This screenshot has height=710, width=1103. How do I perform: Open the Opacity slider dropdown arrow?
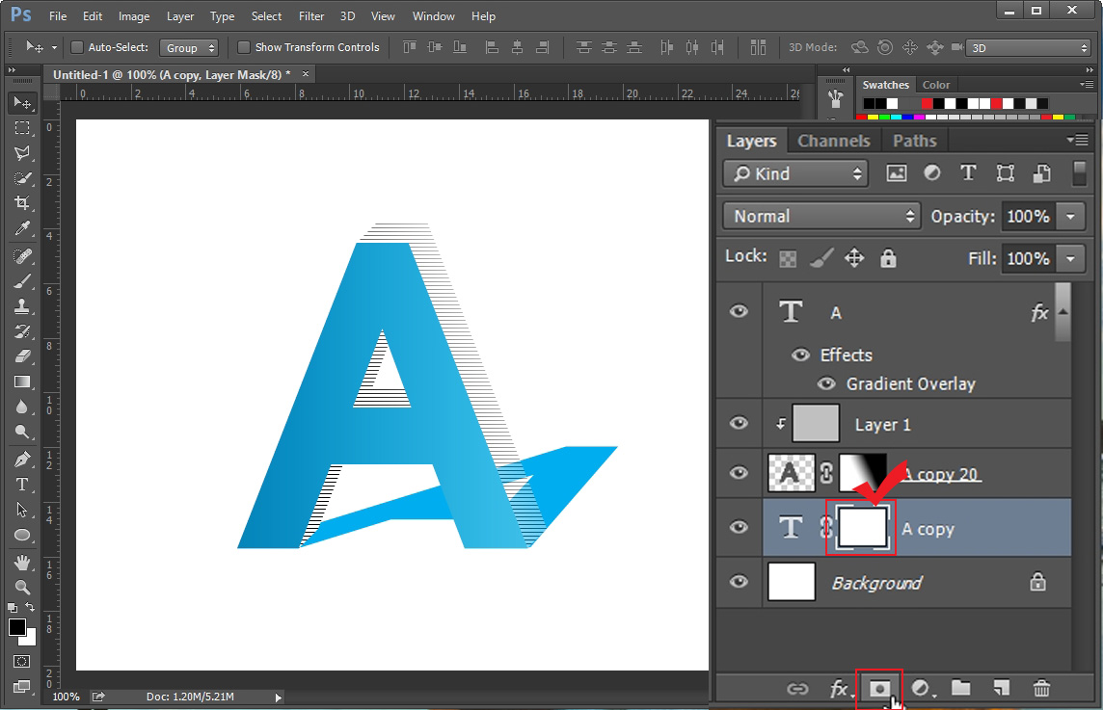point(1070,217)
